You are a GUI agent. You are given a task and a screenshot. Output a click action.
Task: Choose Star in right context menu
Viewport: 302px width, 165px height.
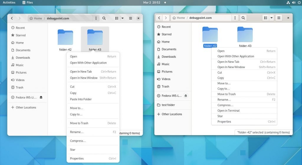pyautogui.click(x=244, y=116)
